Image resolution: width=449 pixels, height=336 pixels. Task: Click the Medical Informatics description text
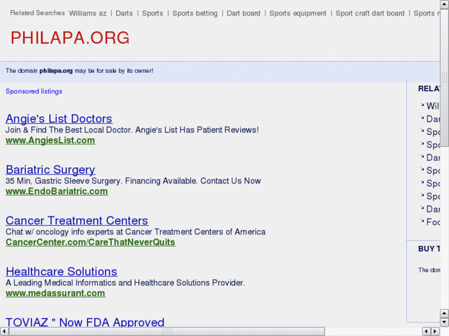(x=125, y=282)
